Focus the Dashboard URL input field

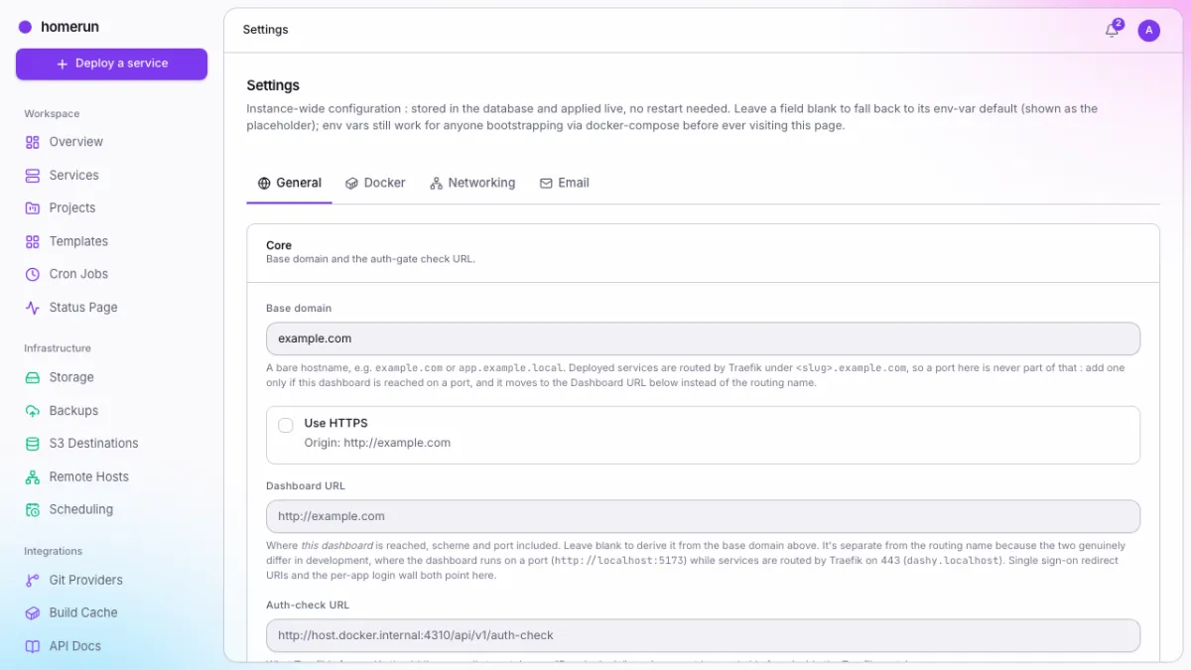[703, 516]
